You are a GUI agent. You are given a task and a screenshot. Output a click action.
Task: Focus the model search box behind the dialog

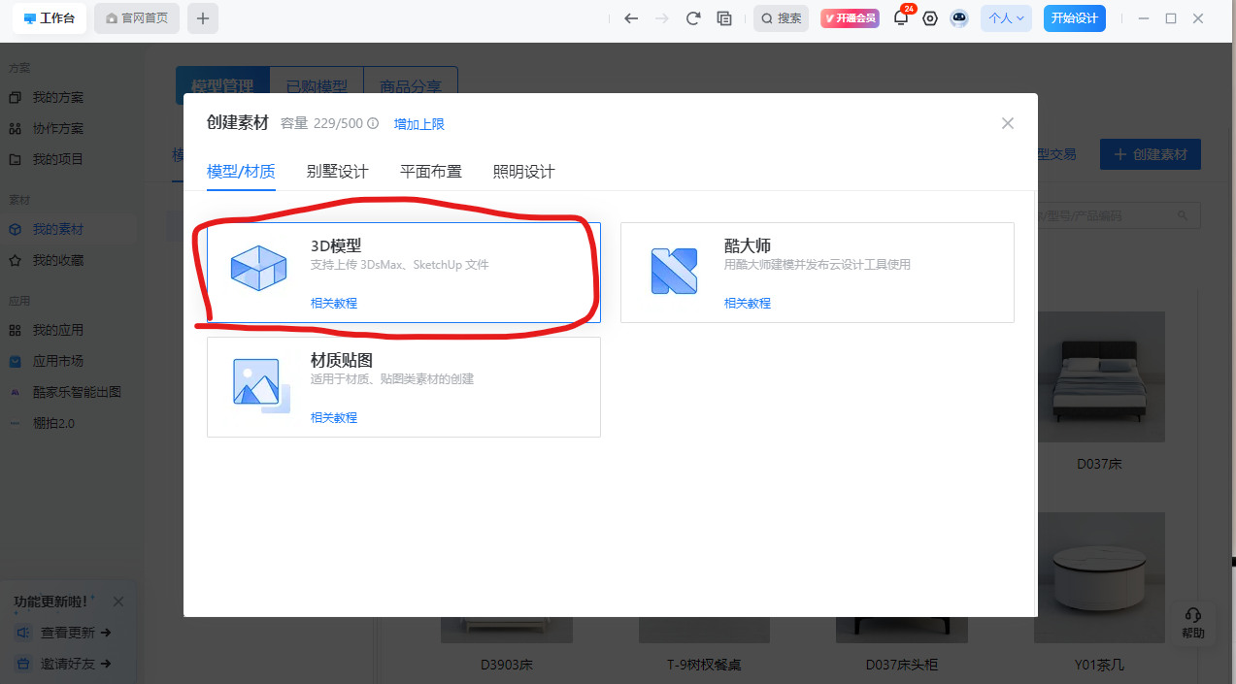point(1119,215)
